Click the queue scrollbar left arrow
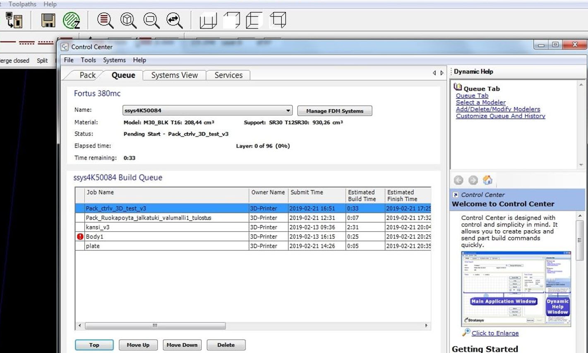The height and width of the screenshot is (353, 588). pos(80,326)
